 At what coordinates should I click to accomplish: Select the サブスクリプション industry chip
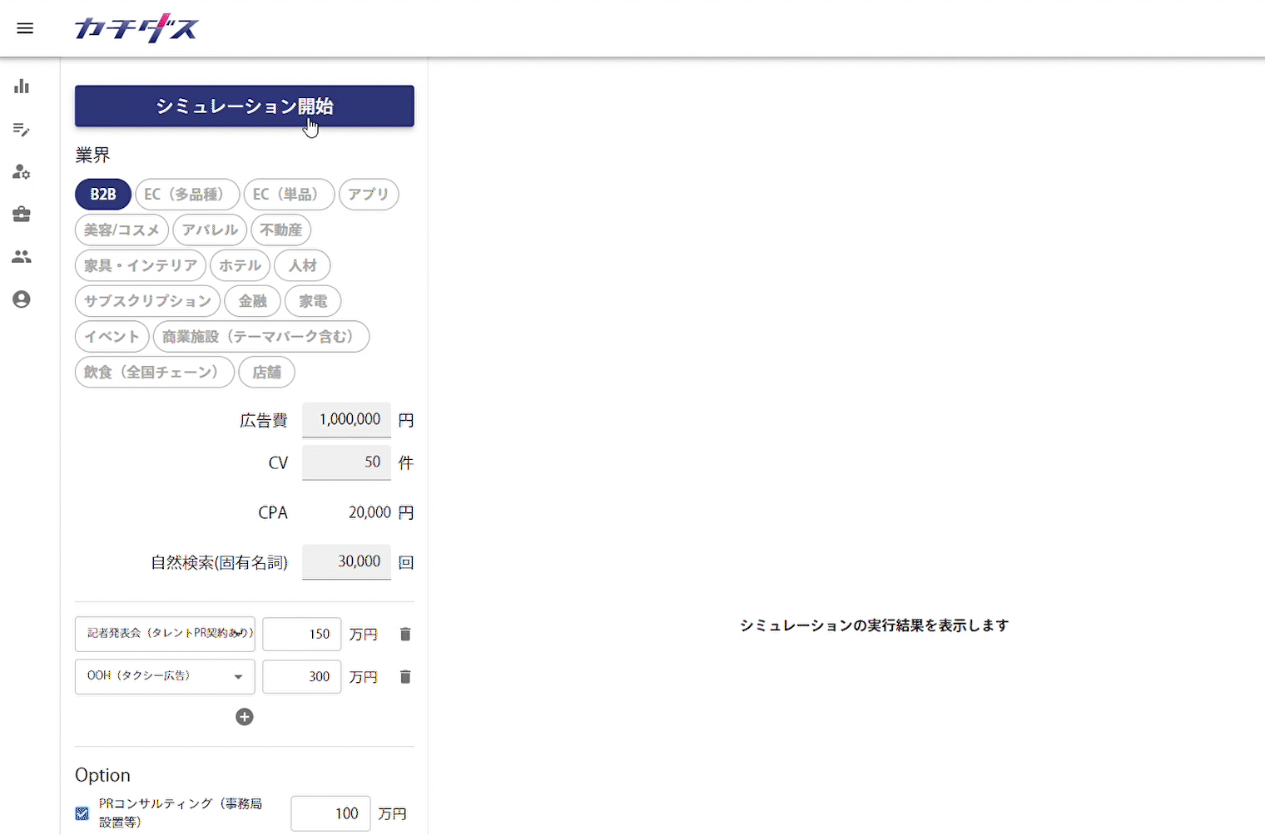(x=147, y=301)
